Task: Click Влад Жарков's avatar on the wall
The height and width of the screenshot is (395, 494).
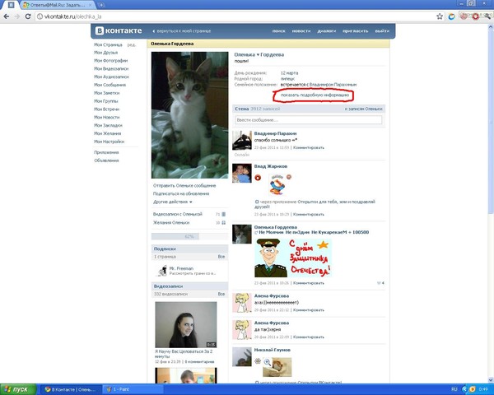Action: coord(241,173)
